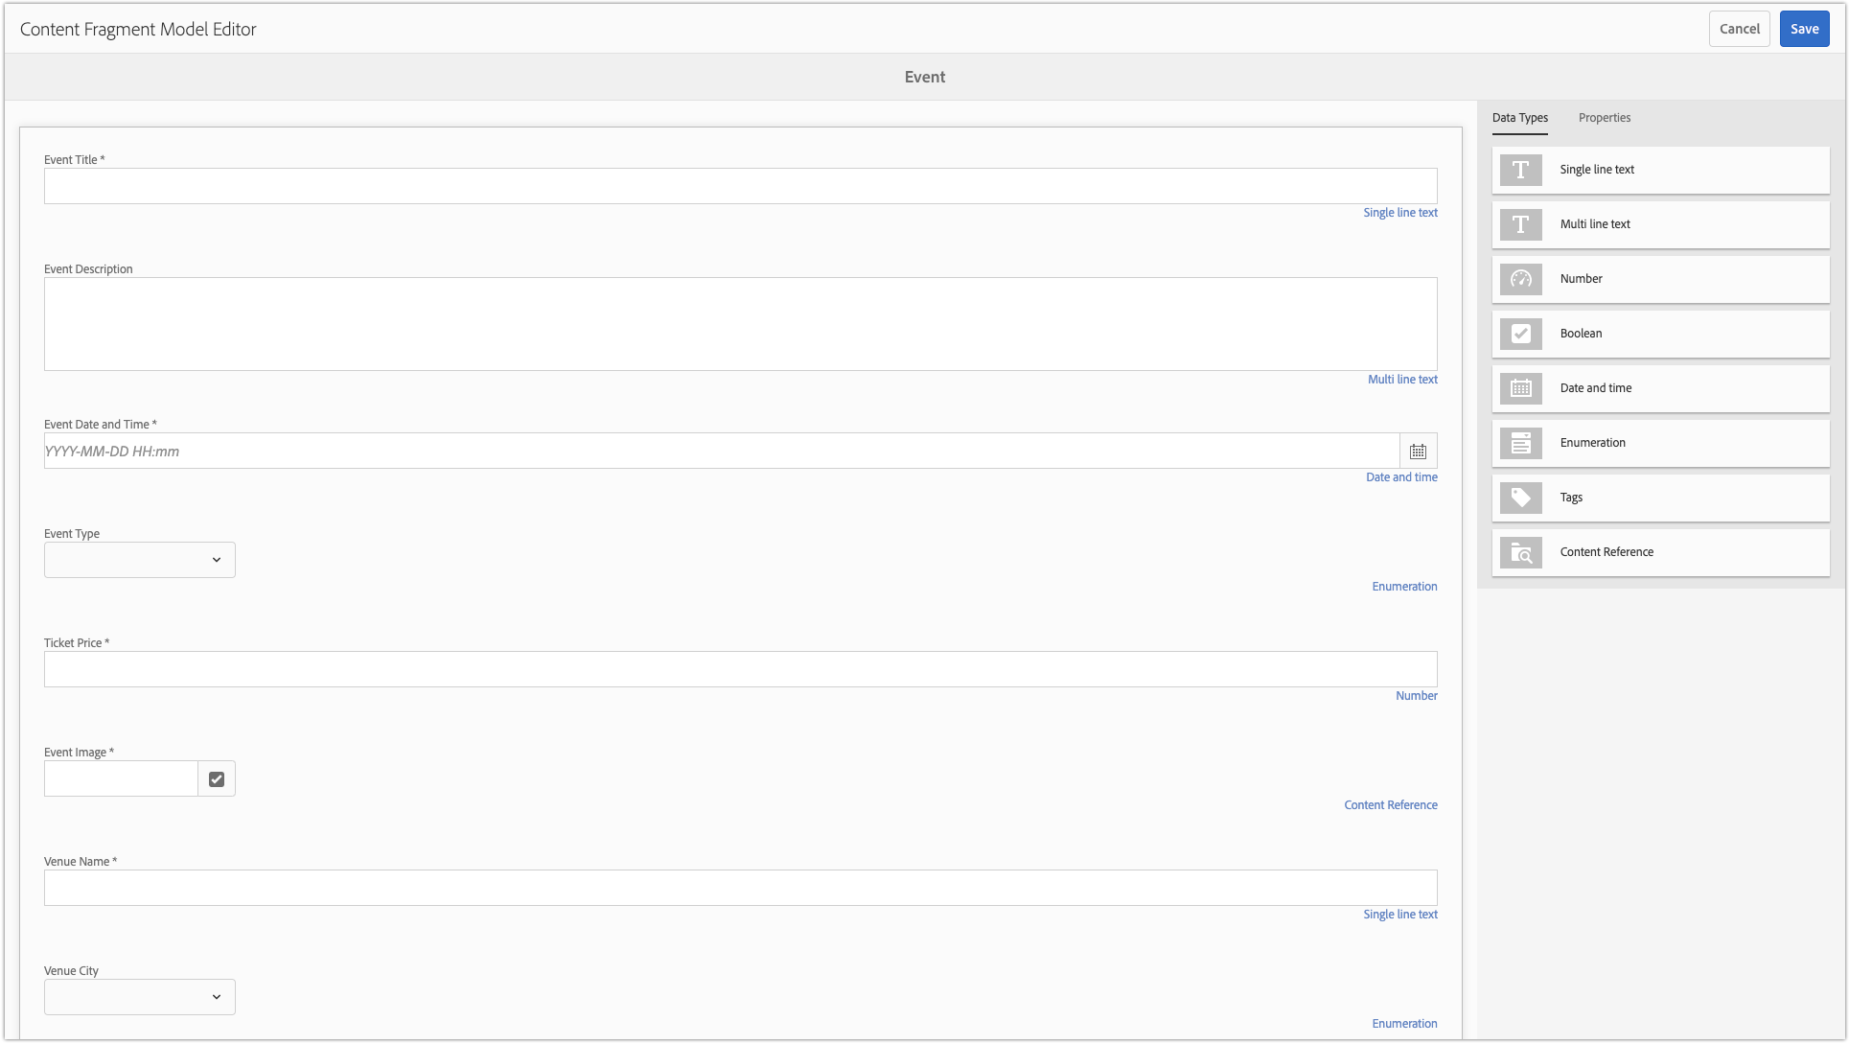
Task: Switch to the Properties tab
Action: click(1604, 118)
